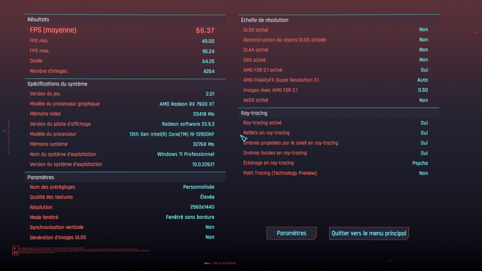Viewport: 482px width, 271px height.
Task: Click the Ray-tracing section header
Action: (x=254, y=113)
